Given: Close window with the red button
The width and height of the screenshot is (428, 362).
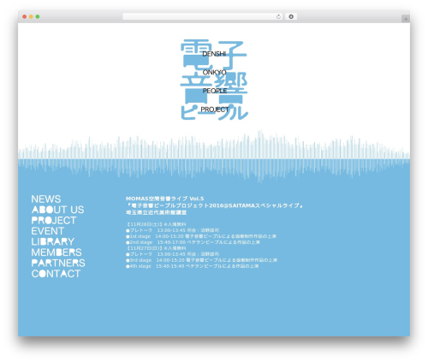Looking at the screenshot, I should pos(25,17).
